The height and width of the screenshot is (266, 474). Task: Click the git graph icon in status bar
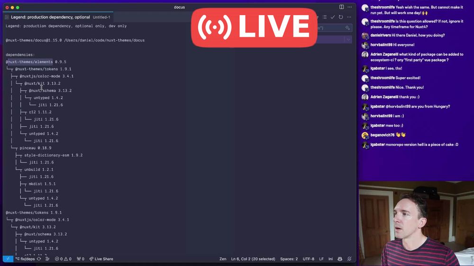tap(47, 259)
